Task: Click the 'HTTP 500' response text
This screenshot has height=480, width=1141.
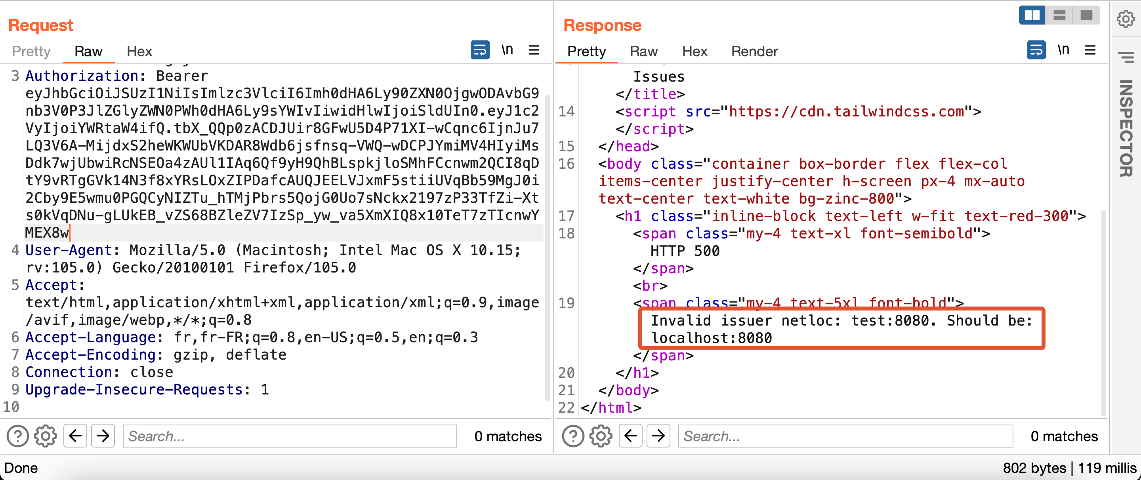Action: (x=685, y=251)
